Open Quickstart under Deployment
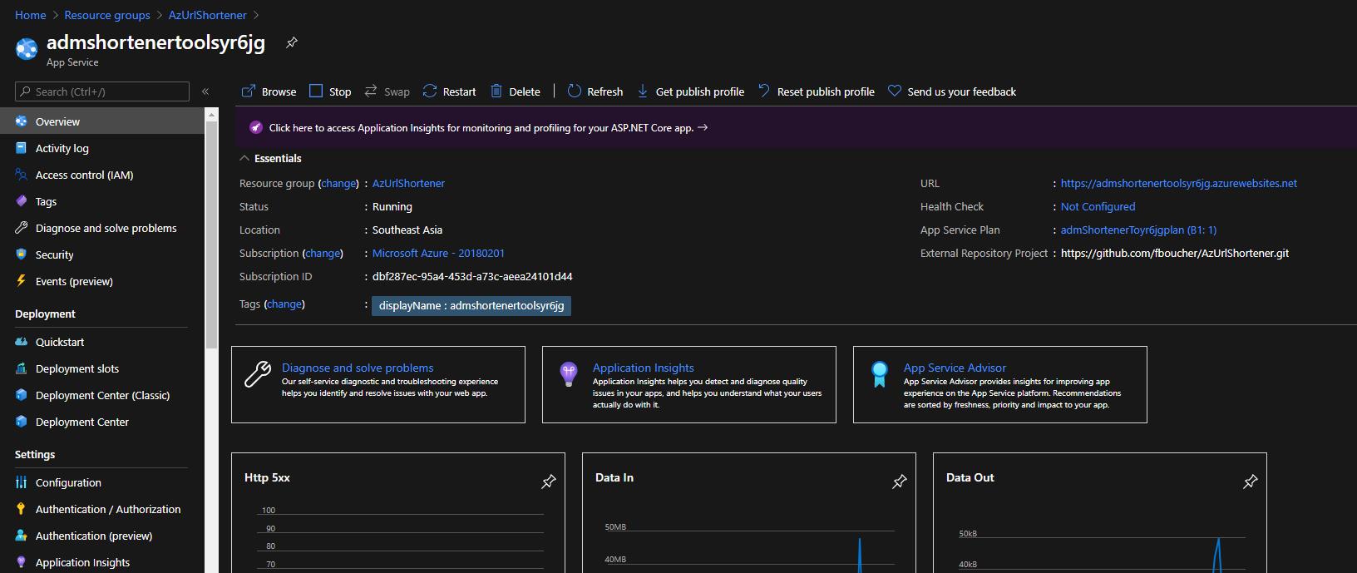Viewport: 1357px width, 573px height. [102, 342]
